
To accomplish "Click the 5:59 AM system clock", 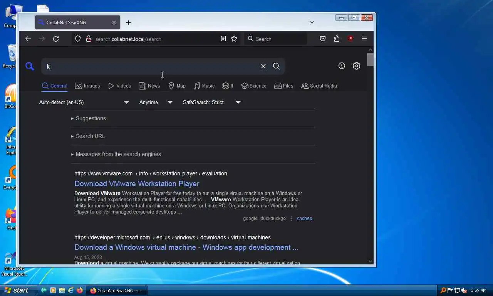I will point(478,290).
